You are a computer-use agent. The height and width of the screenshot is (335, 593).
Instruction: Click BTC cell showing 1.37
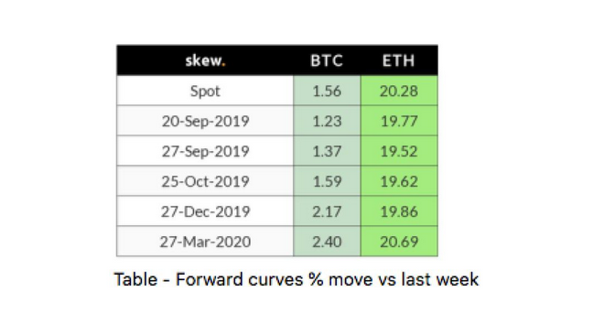(x=327, y=151)
